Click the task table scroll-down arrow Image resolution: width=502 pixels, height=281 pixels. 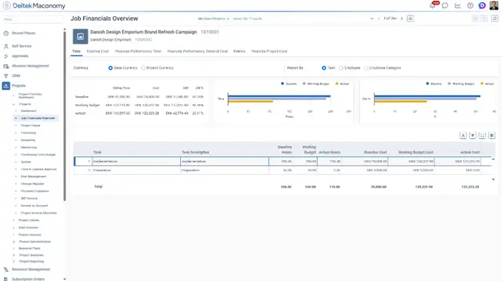coord(493,180)
